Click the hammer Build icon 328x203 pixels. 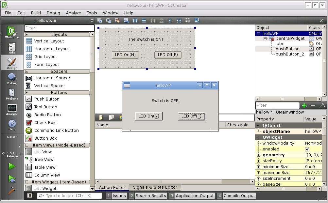pos(12,191)
